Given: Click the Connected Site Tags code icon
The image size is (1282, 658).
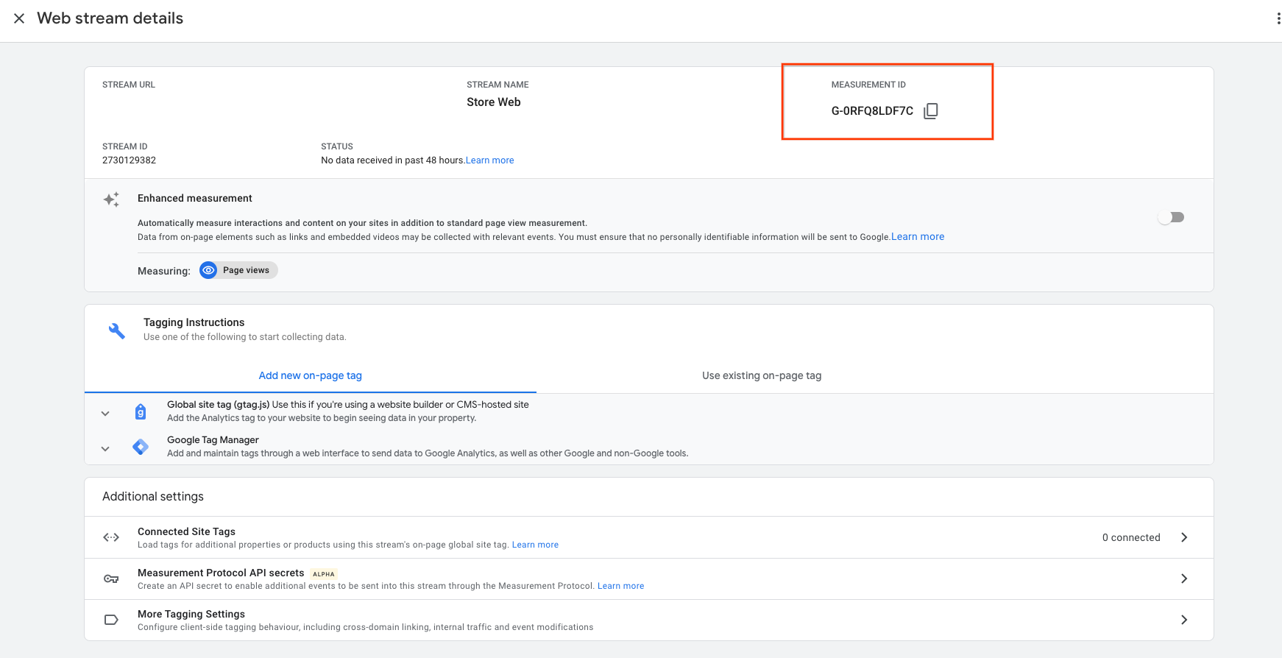Looking at the screenshot, I should tap(111, 537).
